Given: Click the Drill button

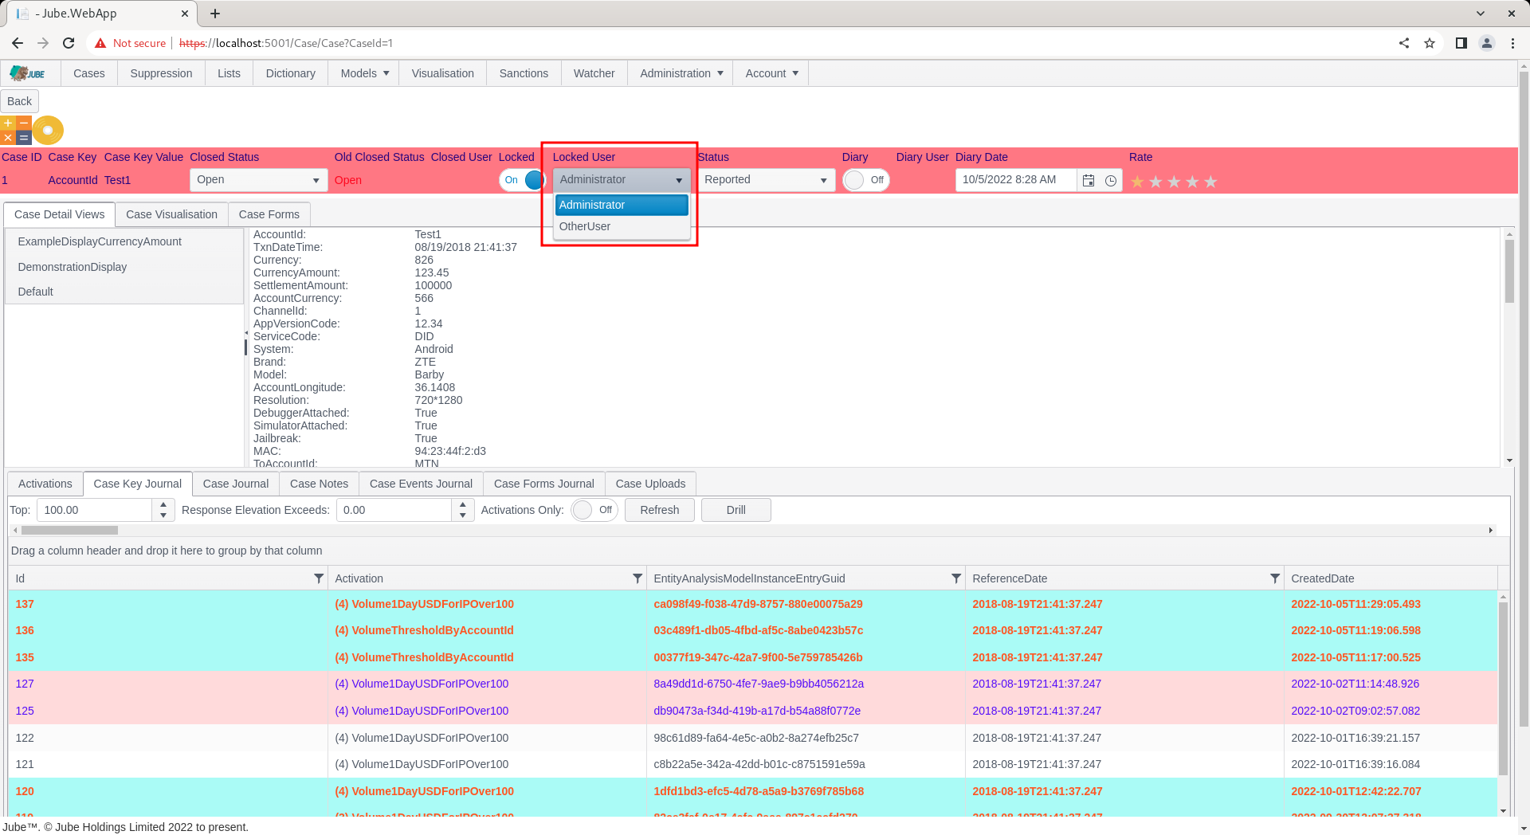Looking at the screenshot, I should click(736, 510).
